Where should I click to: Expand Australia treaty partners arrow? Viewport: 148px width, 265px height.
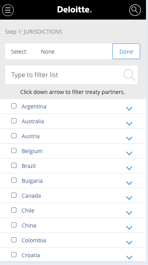click(129, 124)
